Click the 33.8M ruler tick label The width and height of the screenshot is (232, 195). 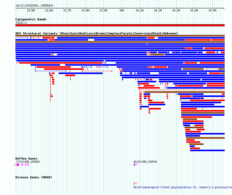86,10
